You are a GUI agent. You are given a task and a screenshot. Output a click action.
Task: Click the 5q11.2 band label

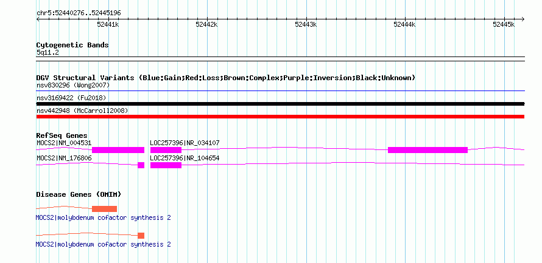point(48,52)
